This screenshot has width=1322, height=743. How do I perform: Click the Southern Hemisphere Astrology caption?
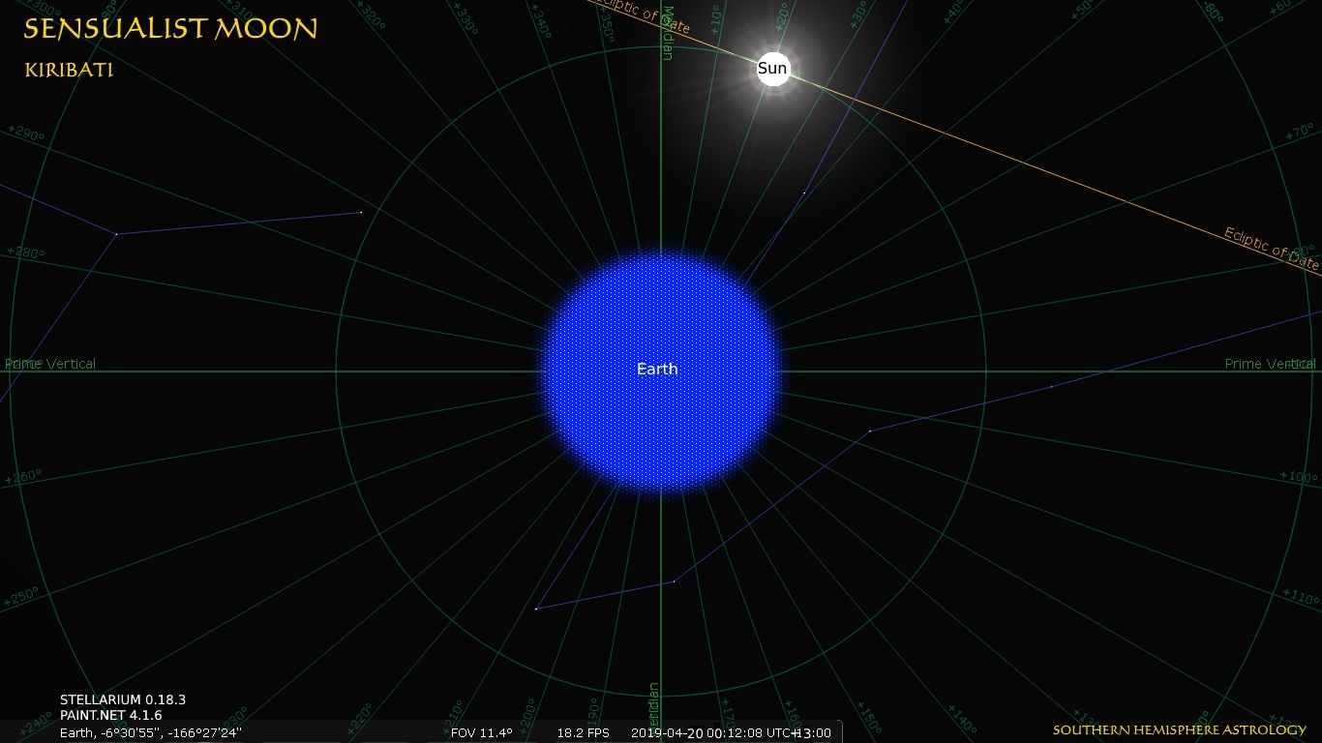pos(1179,729)
